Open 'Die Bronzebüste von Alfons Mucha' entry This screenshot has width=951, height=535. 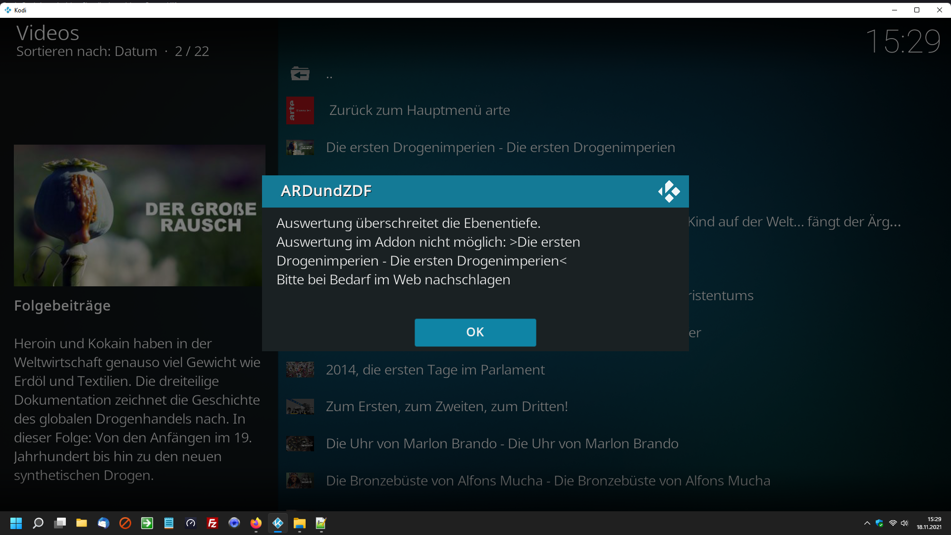coord(548,481)
